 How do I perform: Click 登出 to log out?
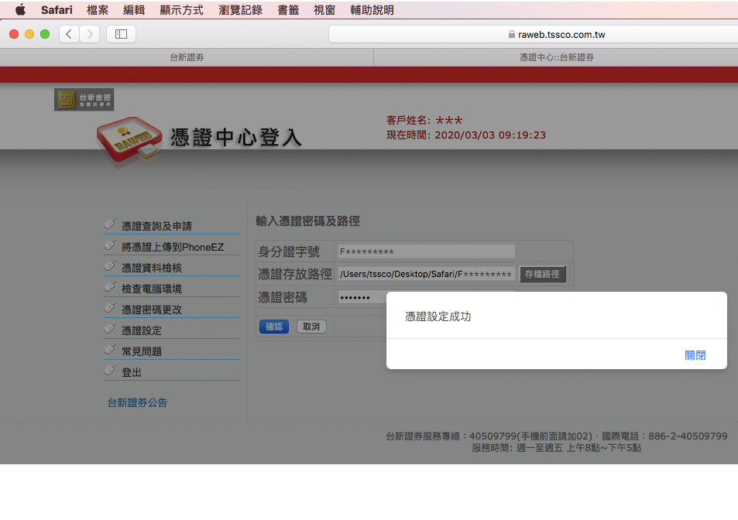tap(132, 372)
